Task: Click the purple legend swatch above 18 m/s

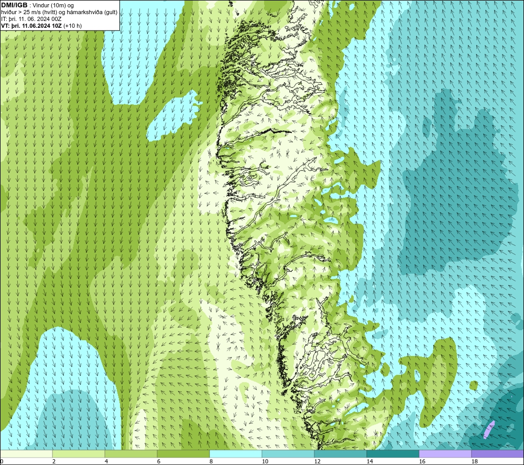Action: click(x=498, y=453)
